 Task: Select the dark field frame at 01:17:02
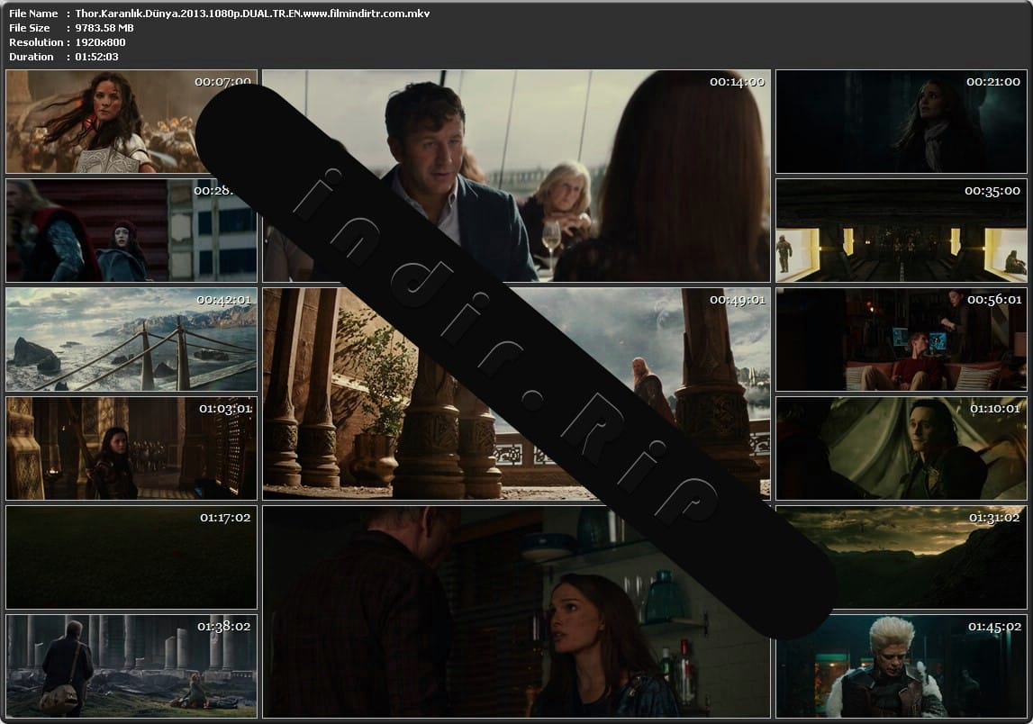[x=131, y=557]
